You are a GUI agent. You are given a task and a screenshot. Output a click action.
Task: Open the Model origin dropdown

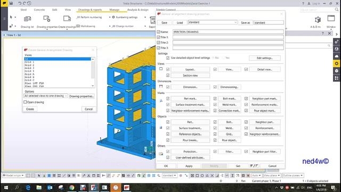pos(13,175)
